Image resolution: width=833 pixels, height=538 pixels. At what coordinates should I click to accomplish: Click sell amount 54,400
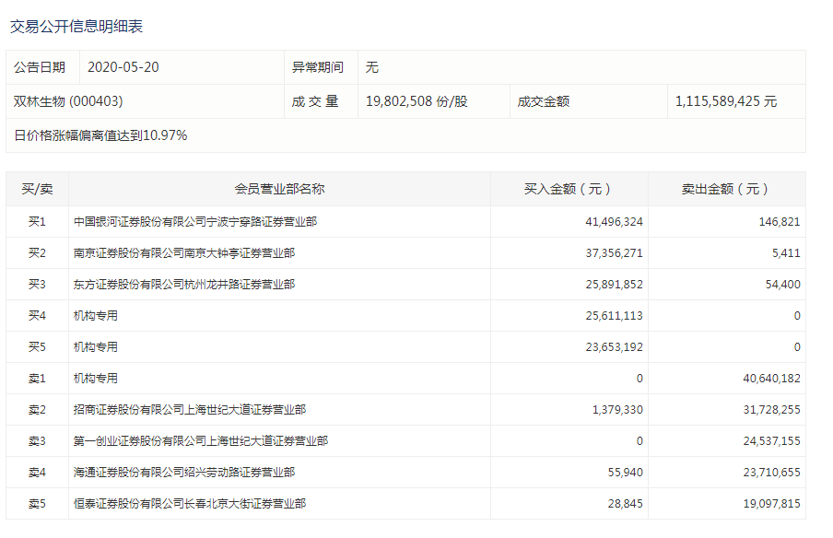[782, 284]
